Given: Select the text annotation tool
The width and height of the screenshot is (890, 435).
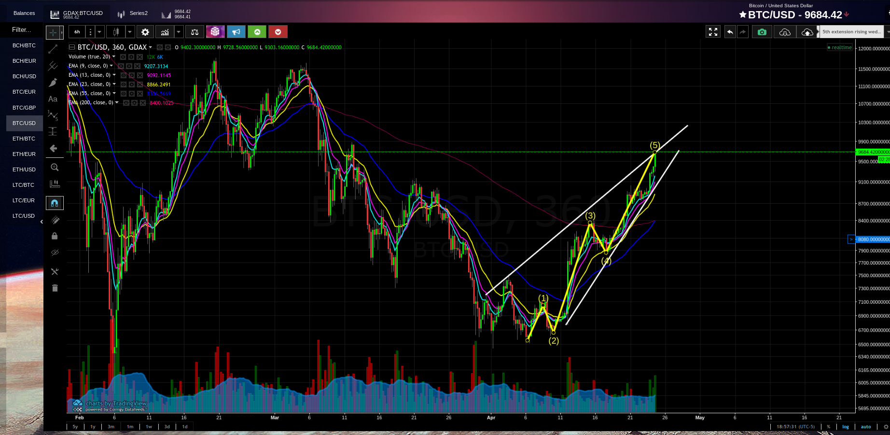Looking at the screenshot, I should point(53,99).
